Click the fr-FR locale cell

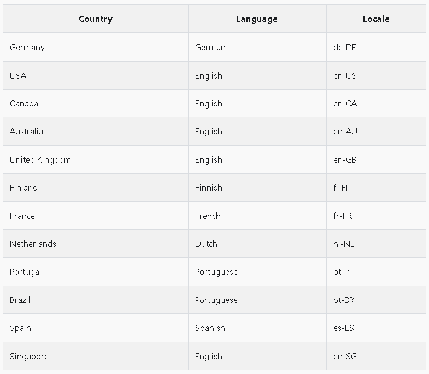pyautogui.click(x=343, y=216)
